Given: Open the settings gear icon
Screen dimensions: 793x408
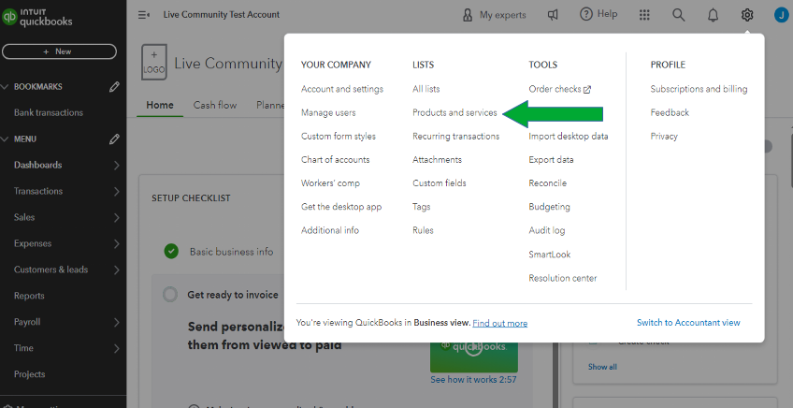Looking at the screenshot, I should coord(746,15).
